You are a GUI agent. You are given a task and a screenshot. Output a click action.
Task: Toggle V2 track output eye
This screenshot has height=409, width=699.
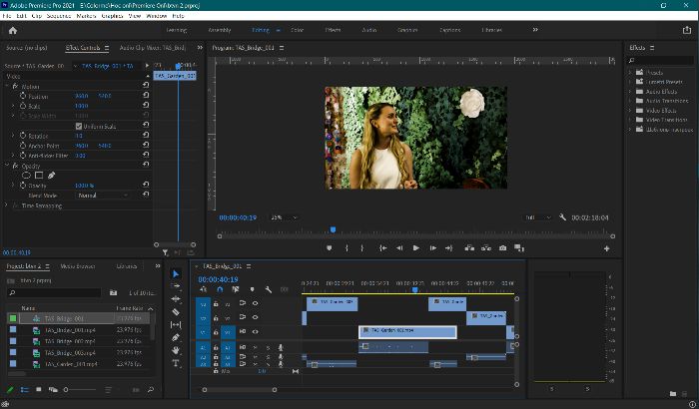255,317
